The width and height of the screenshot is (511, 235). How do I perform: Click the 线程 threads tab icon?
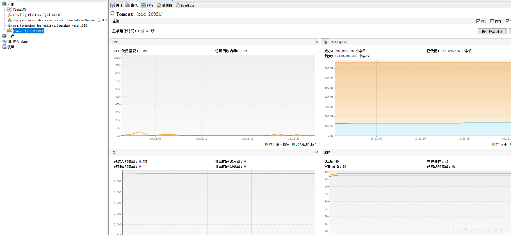143,5
